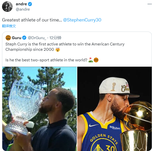This screenshot has height=151, width=152.
Task: Click the @andre handle
Action: pyautogui.click(x=23, y=9)
